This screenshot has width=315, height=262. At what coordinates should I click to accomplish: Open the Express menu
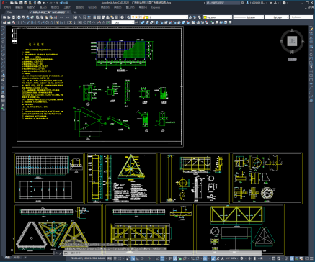156,7
